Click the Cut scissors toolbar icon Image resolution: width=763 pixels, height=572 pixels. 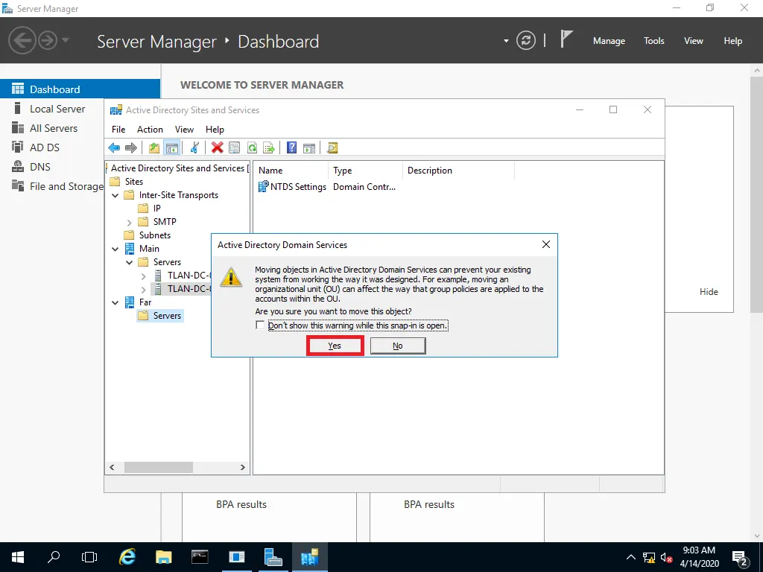coord(194,148)
